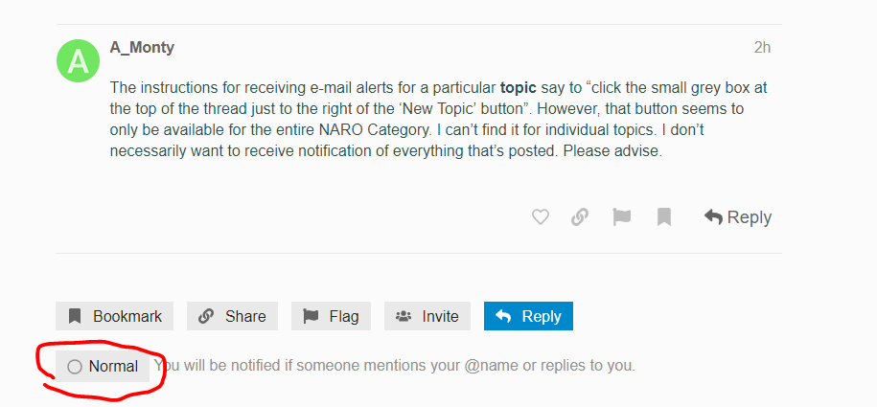877x407 pixels.
Task: Click the link glyph in Share button
Action: click(x=206, y=316)
